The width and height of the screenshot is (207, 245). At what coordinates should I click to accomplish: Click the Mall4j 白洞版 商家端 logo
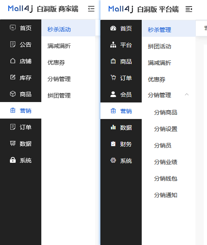point(43,9)
